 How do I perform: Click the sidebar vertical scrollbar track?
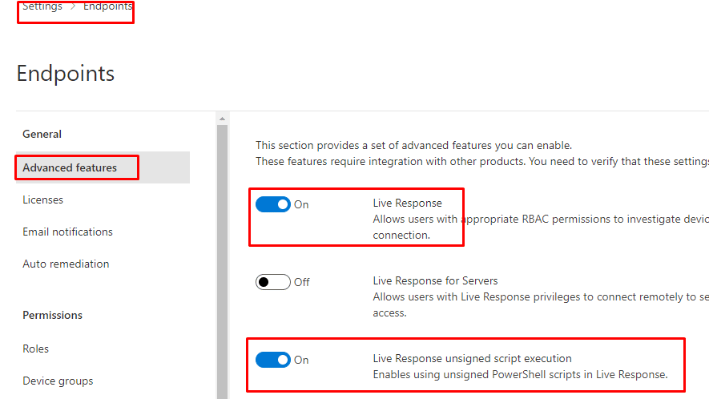(222, 256)
